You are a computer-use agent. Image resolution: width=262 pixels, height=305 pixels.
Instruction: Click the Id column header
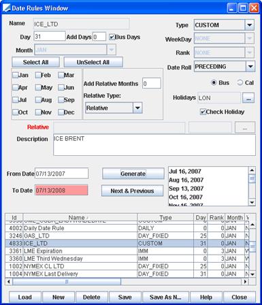click(14, 217)
